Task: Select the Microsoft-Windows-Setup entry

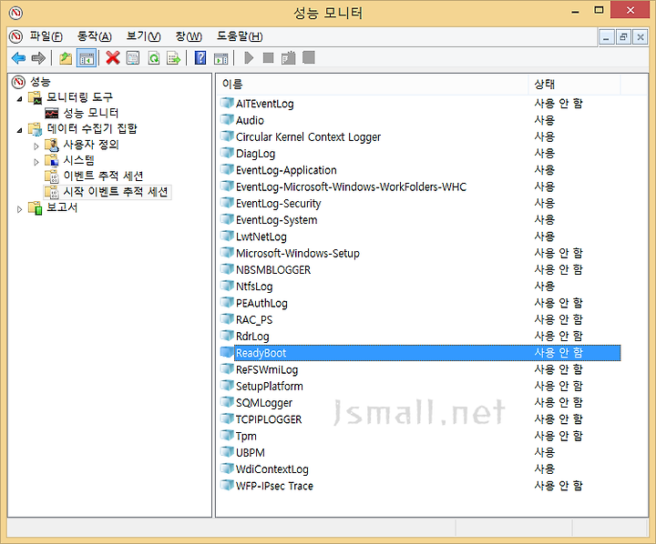Action: click(x=297, y=254)
